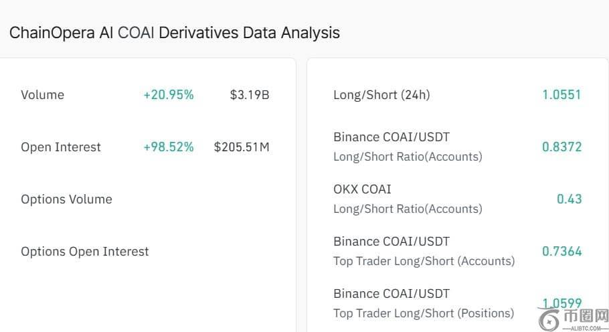Open Binance Top Trader Long/Short (Accounts) entry
Screen dimensions: 609x332
click(424, 251)
